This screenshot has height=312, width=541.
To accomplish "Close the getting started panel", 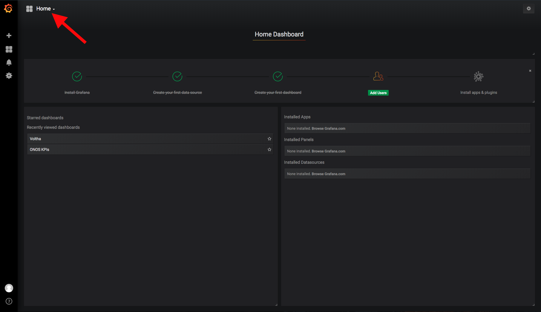I will (530, 71).
